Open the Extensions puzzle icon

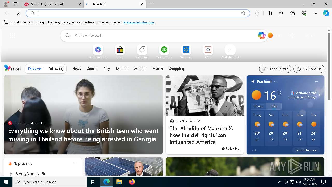257,13
